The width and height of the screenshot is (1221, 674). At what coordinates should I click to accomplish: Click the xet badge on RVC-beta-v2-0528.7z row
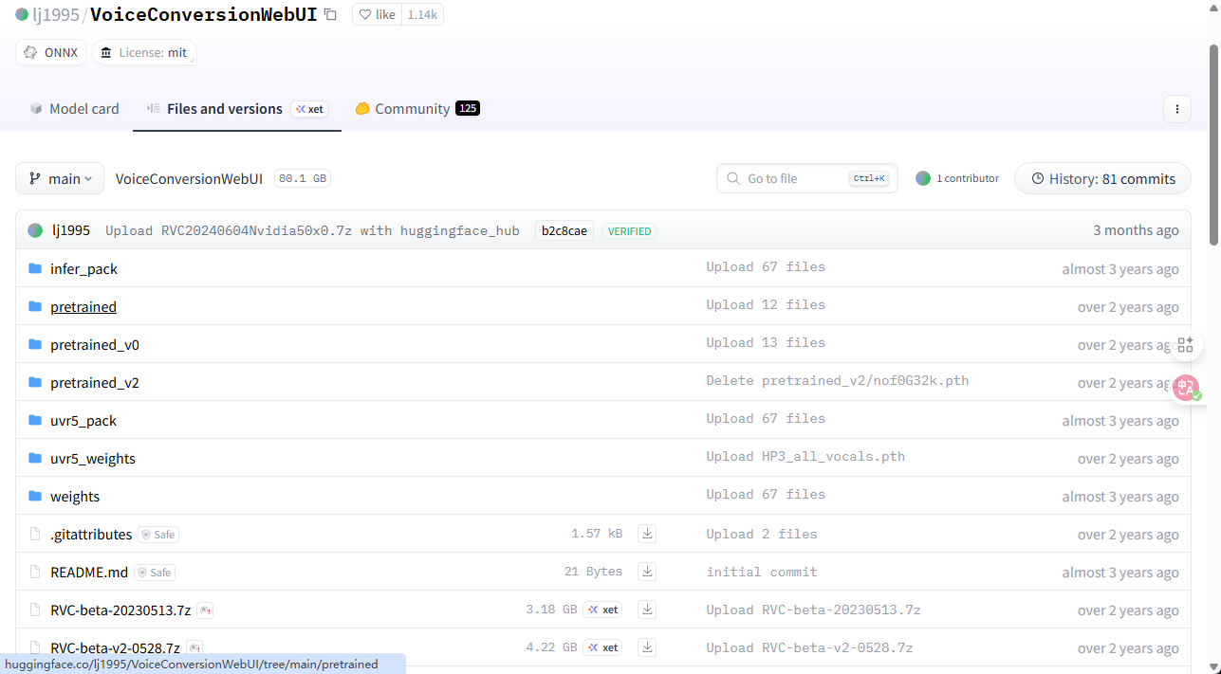click(603, 648)
